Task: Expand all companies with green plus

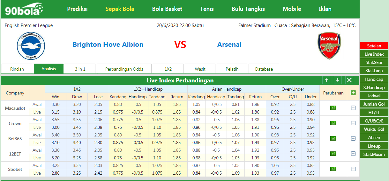Action: click(x=353, y=93)
